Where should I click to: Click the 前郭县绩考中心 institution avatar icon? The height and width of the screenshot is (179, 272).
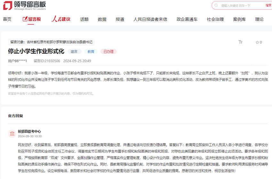(12, 133)
